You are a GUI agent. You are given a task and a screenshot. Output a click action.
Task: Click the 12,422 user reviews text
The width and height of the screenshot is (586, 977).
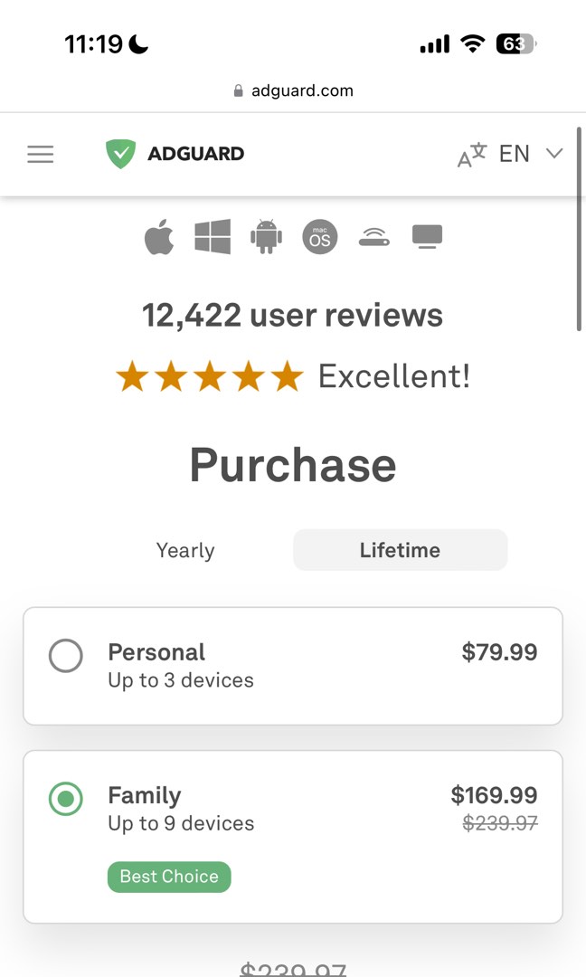tap(293, 315)
